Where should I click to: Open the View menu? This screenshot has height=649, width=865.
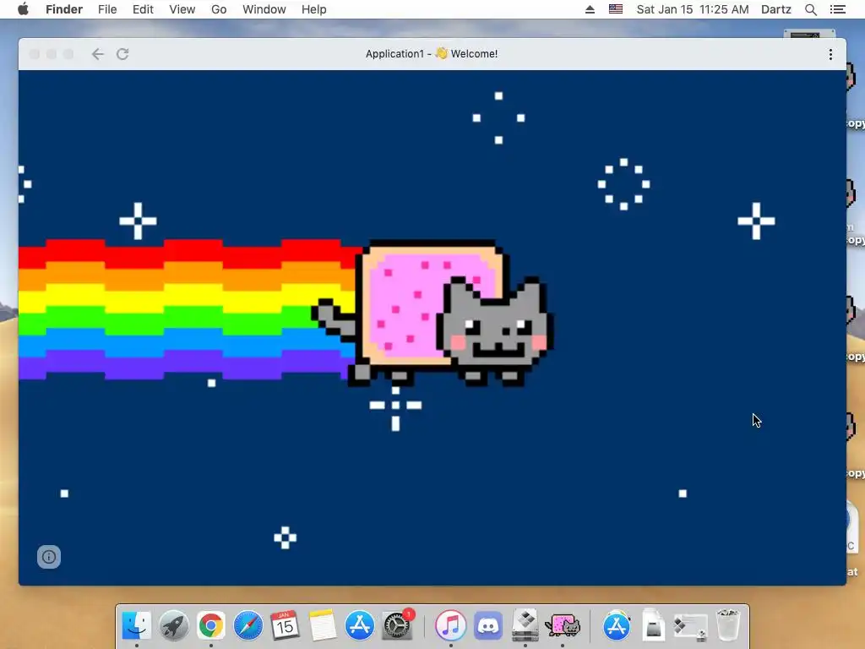182,9
